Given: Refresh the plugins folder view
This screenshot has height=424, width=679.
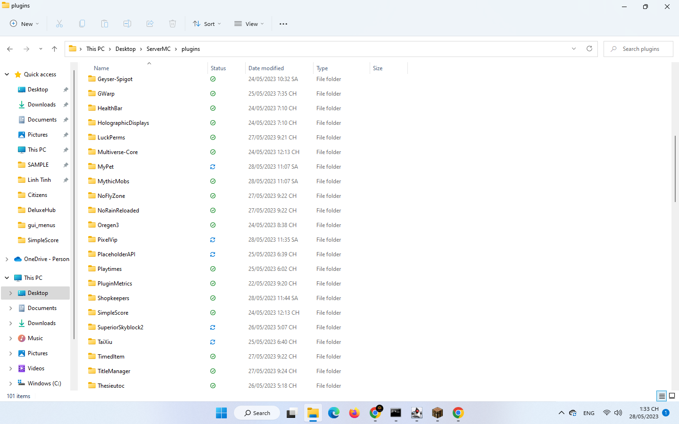Looking at the screenshot, I should tap(589, 49).
